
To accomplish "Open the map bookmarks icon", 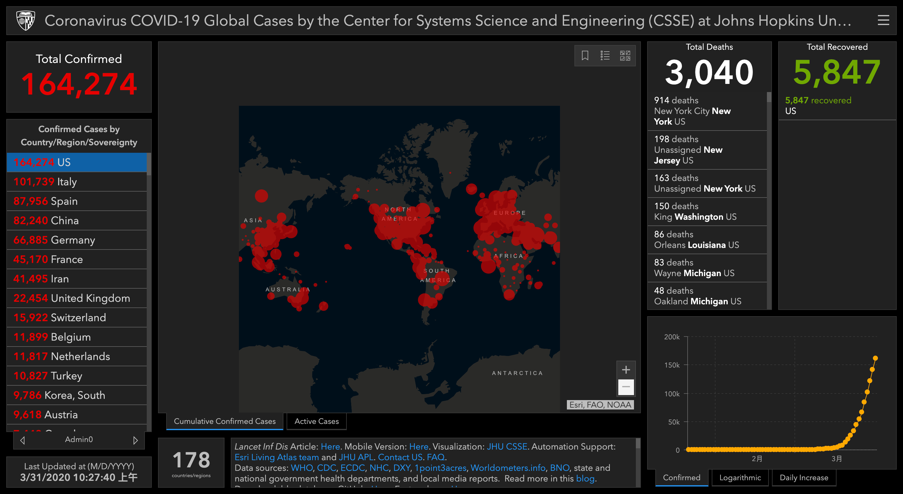I will tap(585, 55).
